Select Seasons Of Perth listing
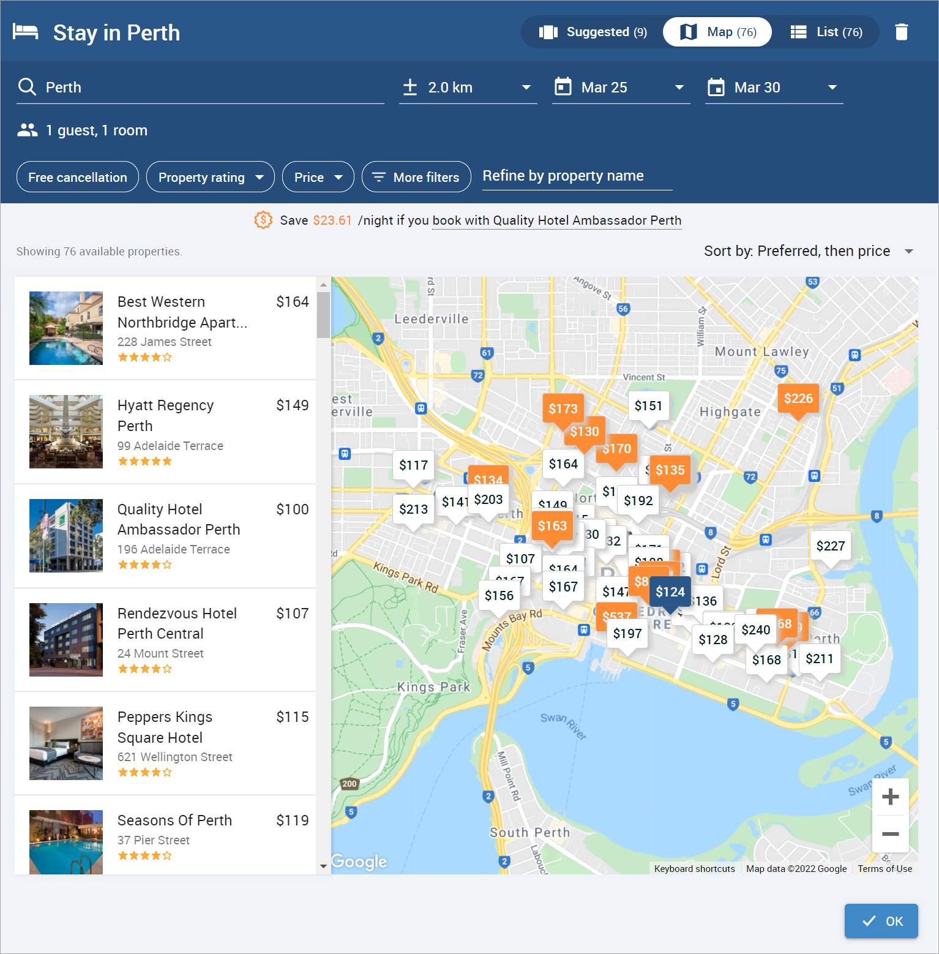 point(165,835)
